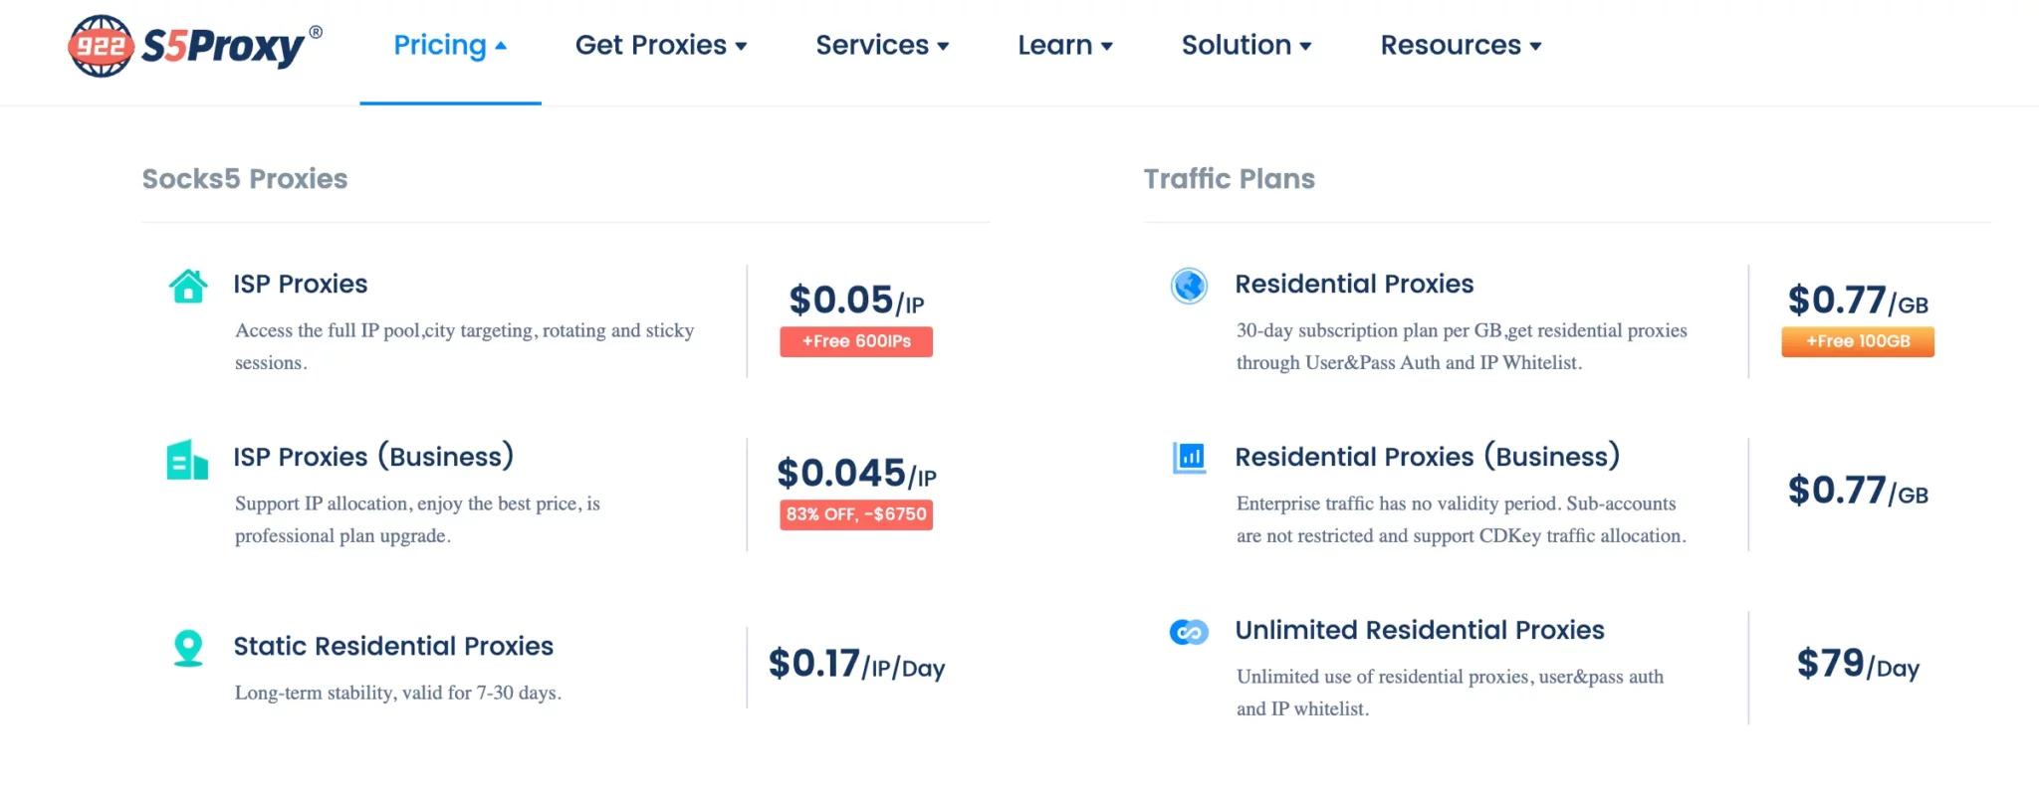Open the Solution menu

(1246, 46)
